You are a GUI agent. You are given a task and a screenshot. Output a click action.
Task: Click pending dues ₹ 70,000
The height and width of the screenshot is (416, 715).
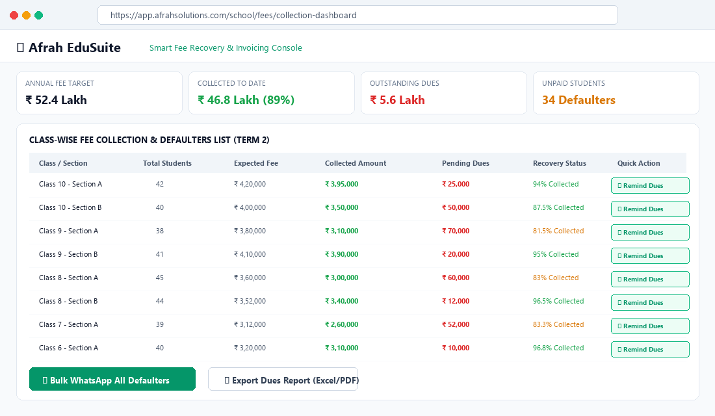(x=456, y=231)
